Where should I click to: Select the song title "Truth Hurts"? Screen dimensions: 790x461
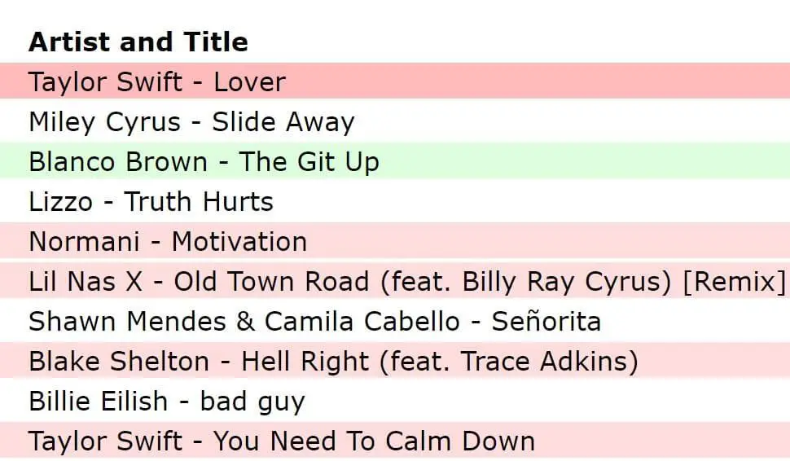coord(199,201)
